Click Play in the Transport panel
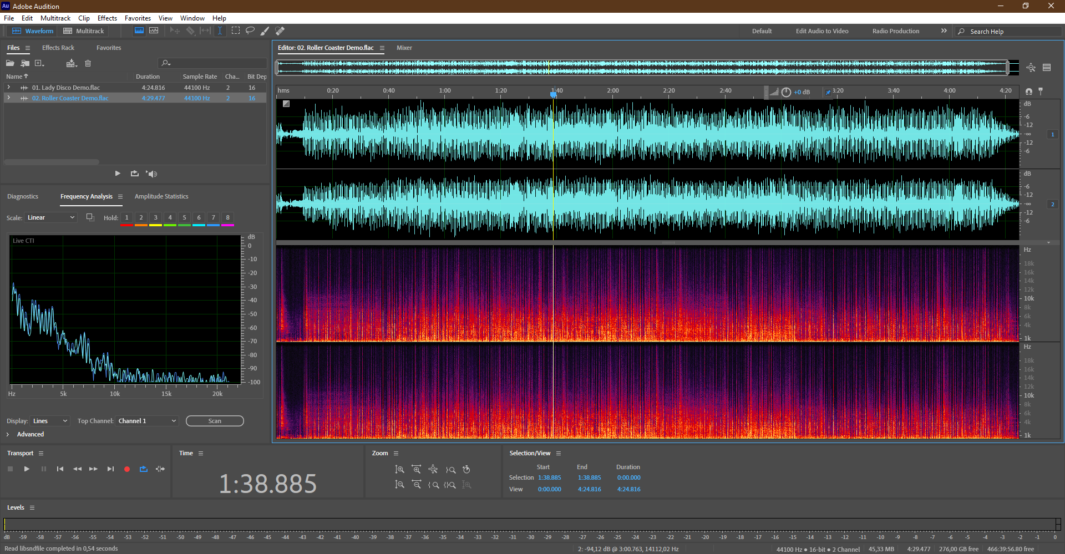This screenshot has height=554, width=1065. coord(27,469)
